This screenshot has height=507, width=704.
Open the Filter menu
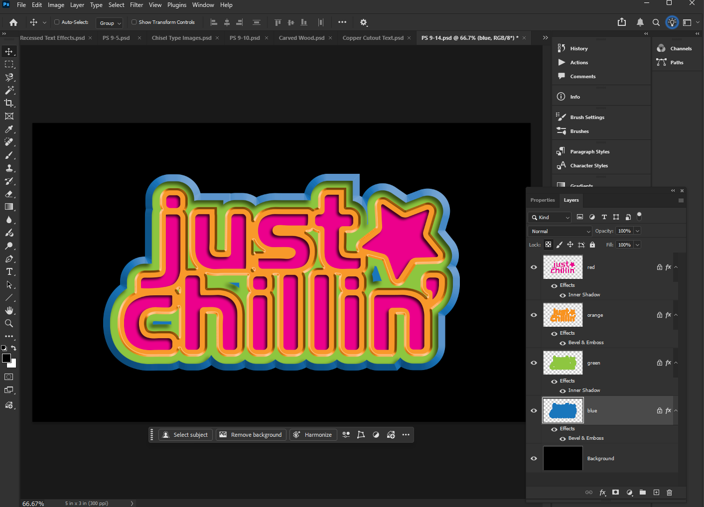point(137,5)
